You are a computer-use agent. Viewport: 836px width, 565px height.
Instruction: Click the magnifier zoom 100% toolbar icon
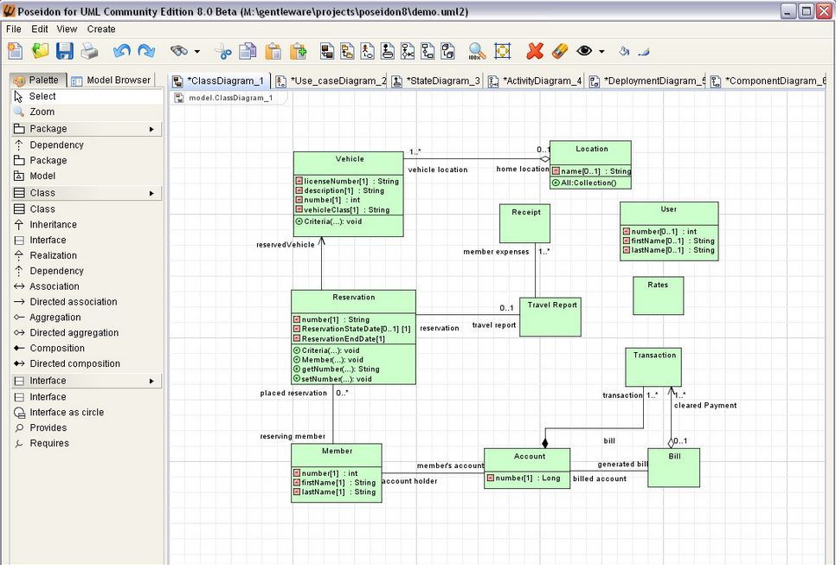click(476, 51)
